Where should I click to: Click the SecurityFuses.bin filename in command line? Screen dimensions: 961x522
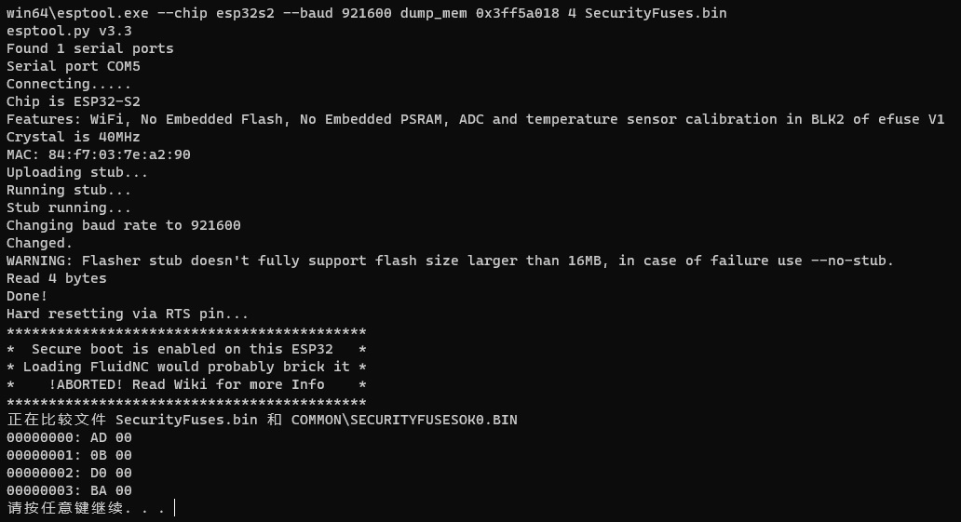pyautogui.click(x=656, y=13)
